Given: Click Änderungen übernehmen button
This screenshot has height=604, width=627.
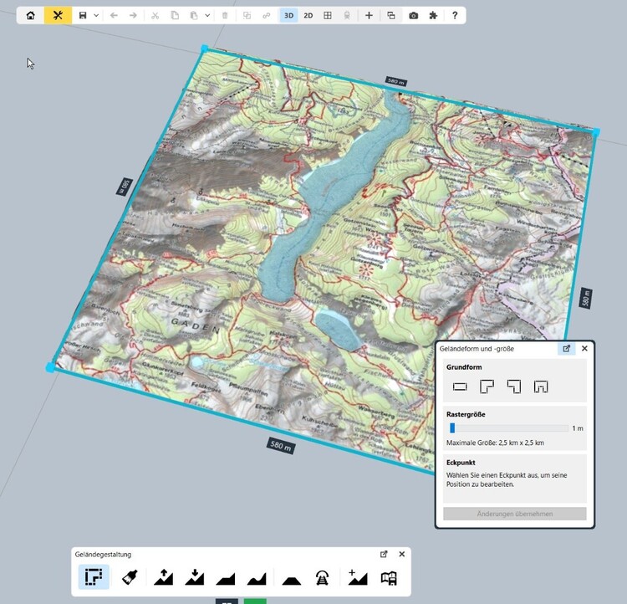Looking at the screenshot, I should point(515,514).
